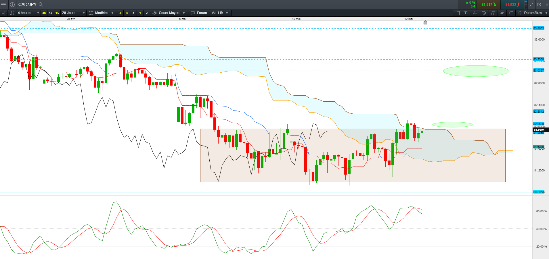Viewport: 549px width, 259px height.
Task: Click the 80,00 % oscillator level label
Action: pyautogui.click(x=542, y=211)
